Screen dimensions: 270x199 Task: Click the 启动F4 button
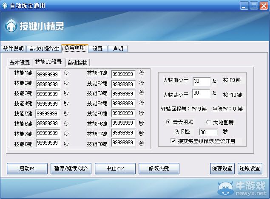27,168
